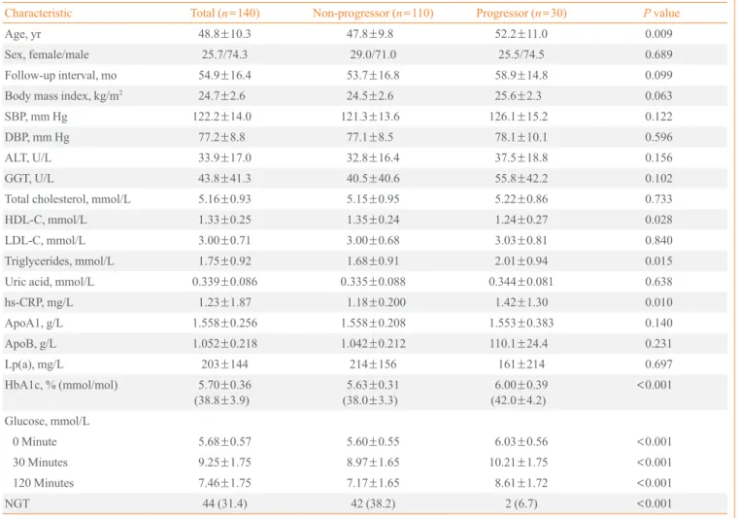Screen dimensions: 739x518
Task: Click the value '1.24±0.27'
Action: (x=521, y=220)
